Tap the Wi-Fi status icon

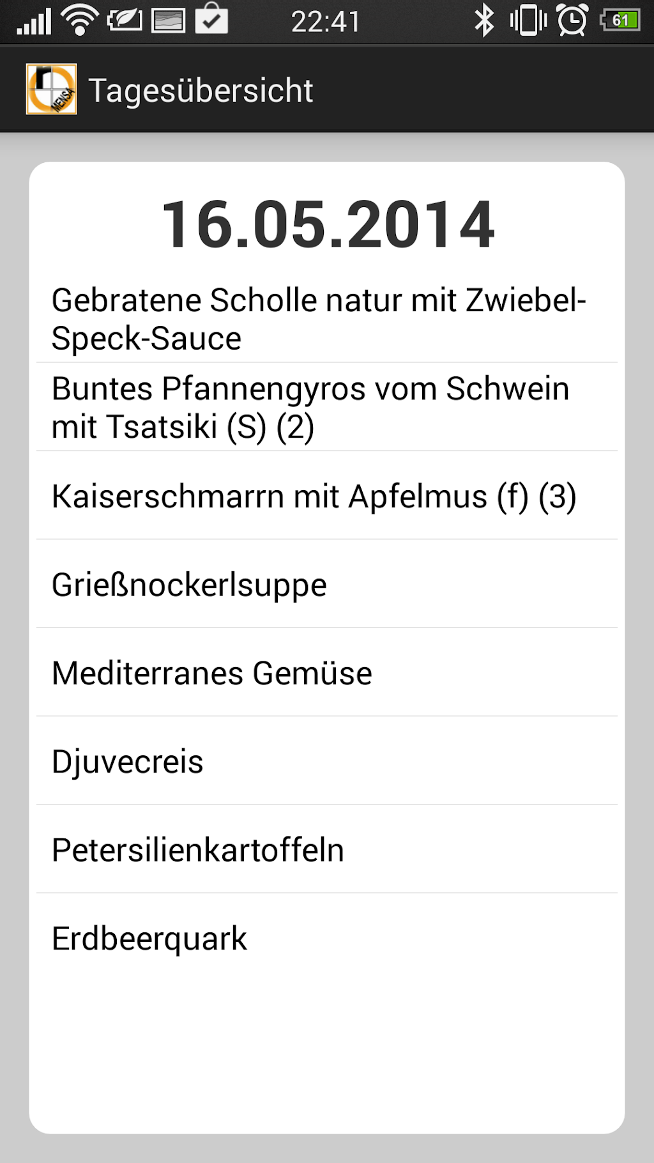pos(79,20)
